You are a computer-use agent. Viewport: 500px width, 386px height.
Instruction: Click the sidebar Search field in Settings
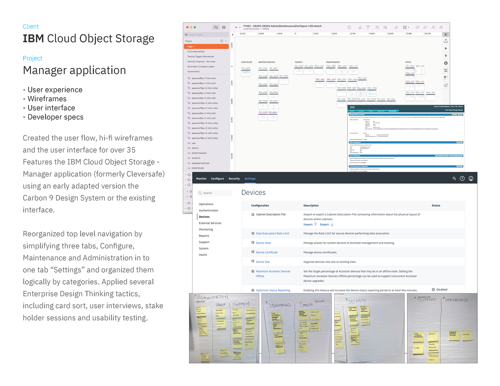[x=215, y=193]
